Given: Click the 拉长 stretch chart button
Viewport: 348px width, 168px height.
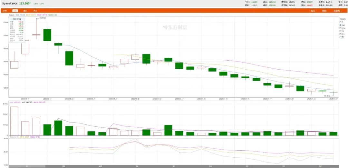Looking at the screenshot, I should coord(313,11).
